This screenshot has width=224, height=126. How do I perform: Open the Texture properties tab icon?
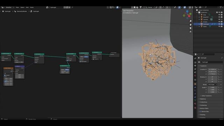click(x=195, y=108)
